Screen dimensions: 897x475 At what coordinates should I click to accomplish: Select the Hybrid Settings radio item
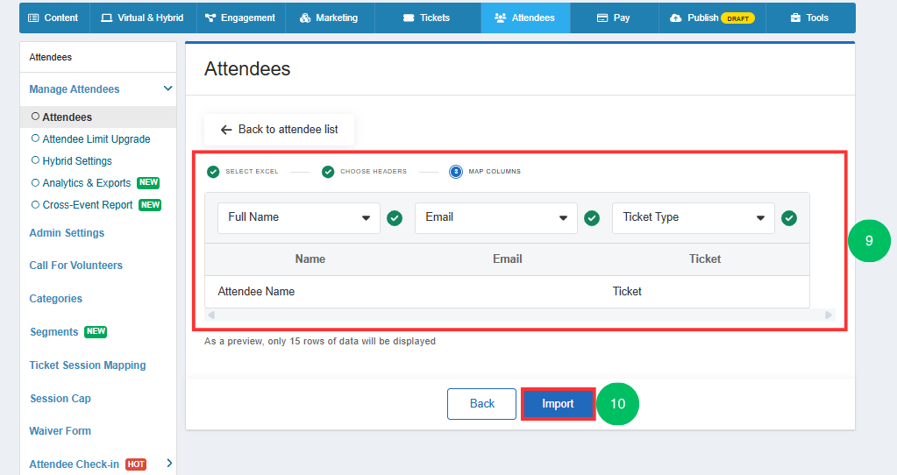tap(35, 160)
